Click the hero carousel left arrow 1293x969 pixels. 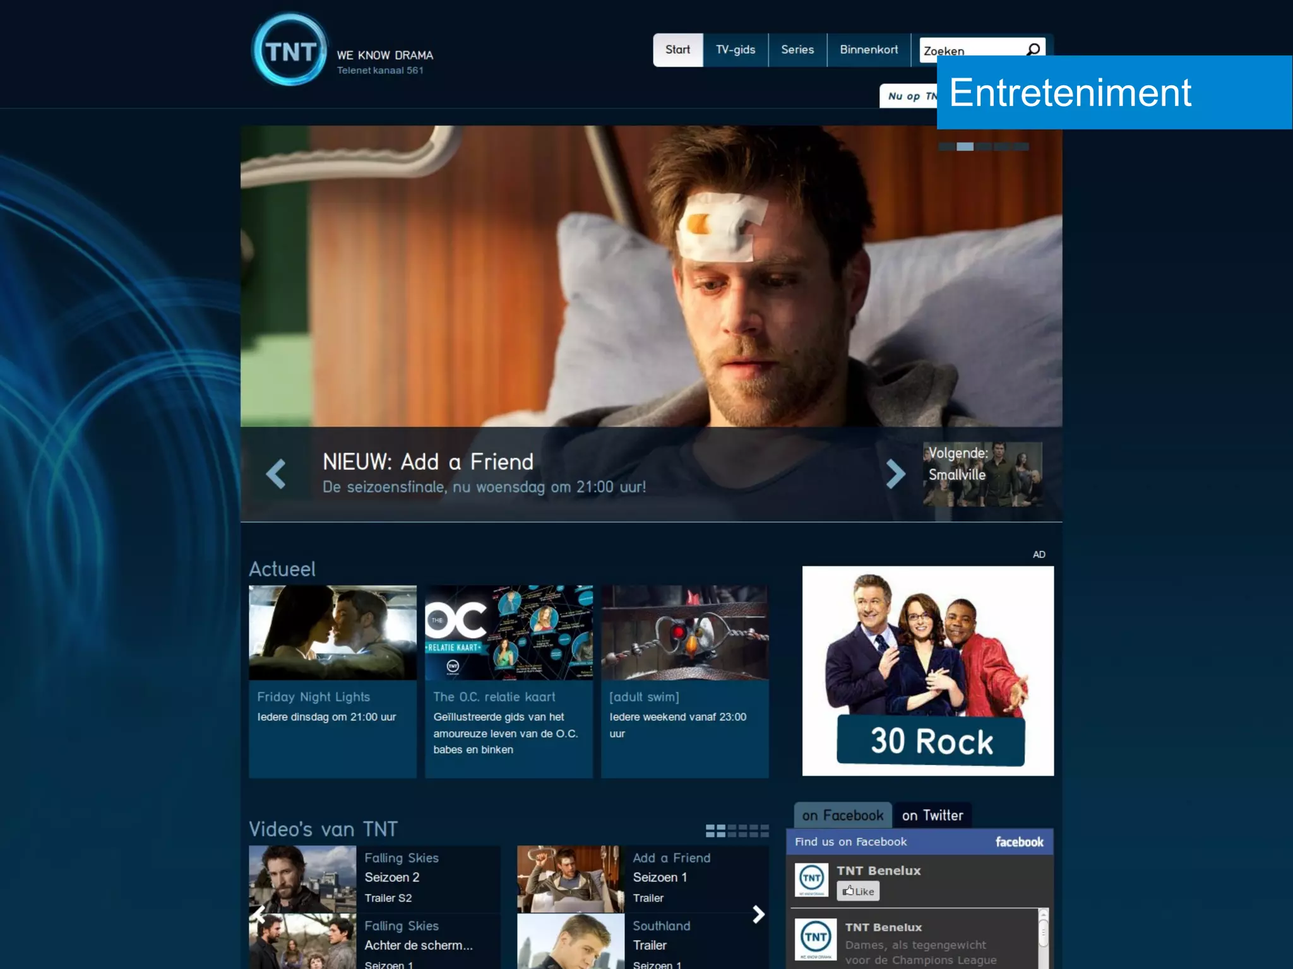click(x=276, y=473)
